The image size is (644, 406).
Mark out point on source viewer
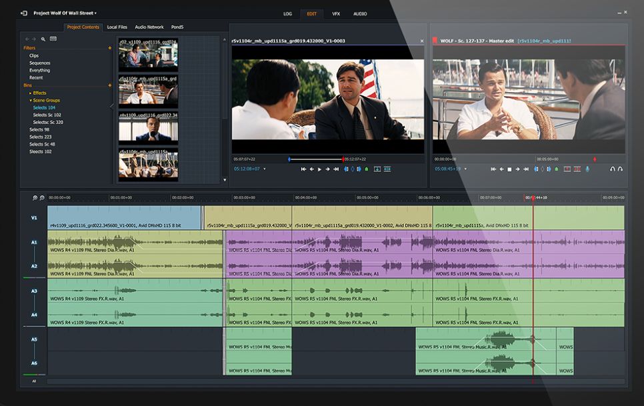click(x=359, y=169)
